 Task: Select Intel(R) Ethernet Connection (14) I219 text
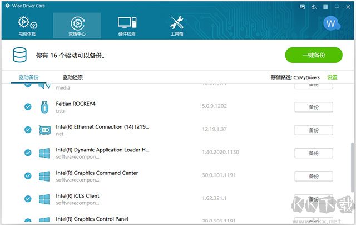pos(102,127)
